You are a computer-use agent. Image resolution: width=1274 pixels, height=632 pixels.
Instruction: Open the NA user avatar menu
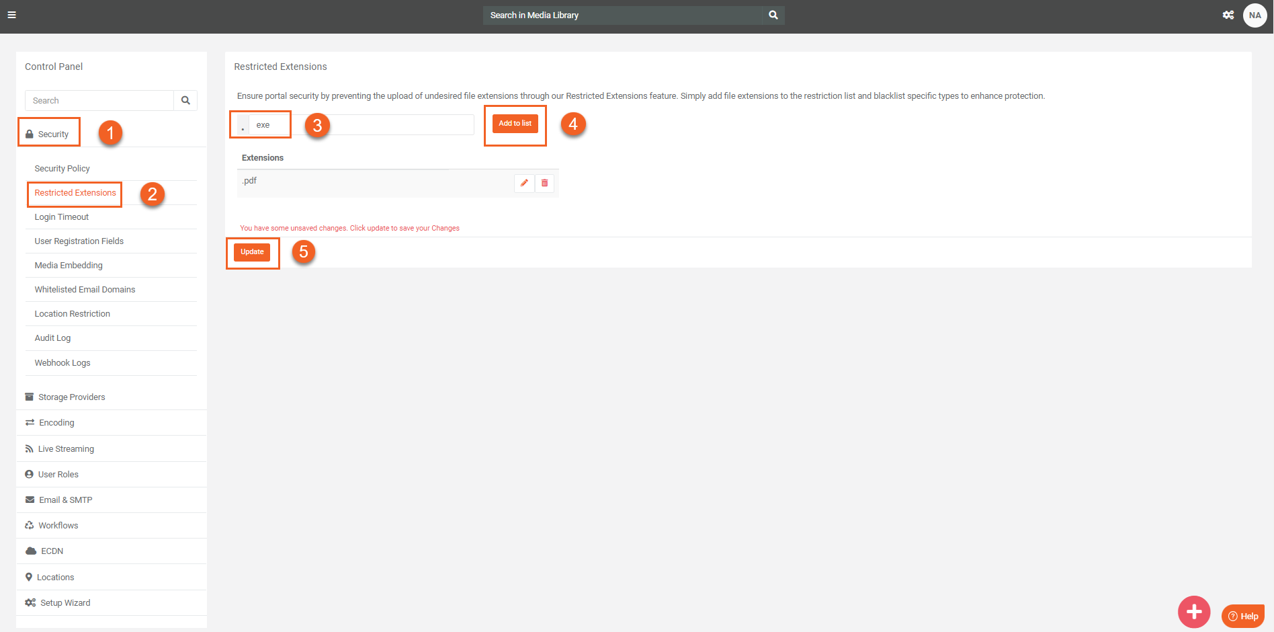pos(1255,15)
